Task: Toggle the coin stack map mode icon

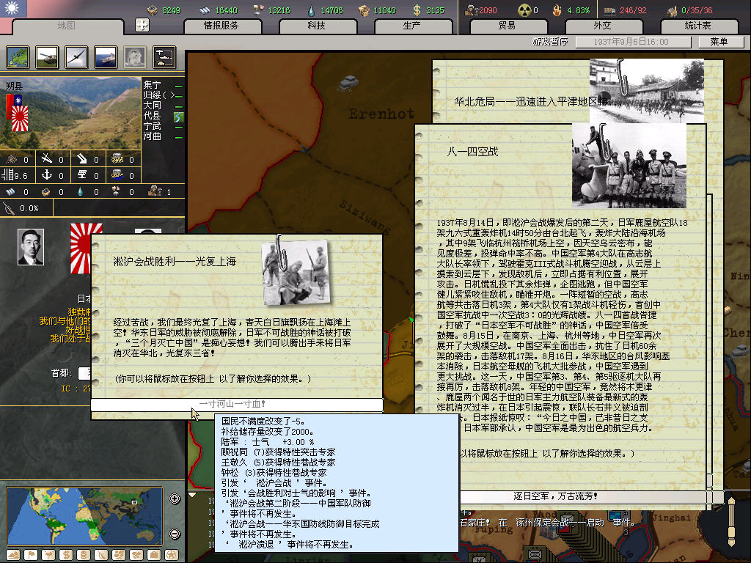Action: 84,555
